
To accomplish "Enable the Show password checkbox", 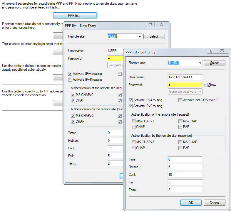I will pyautogui.click(x=205, y=85).
